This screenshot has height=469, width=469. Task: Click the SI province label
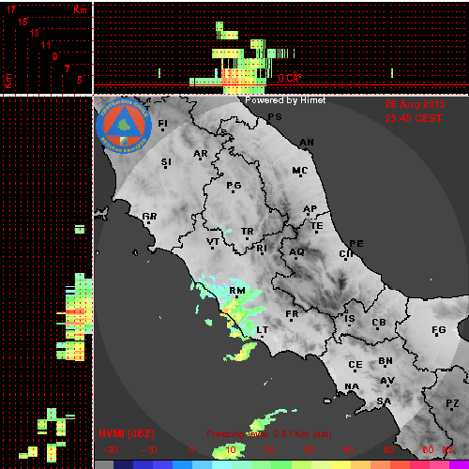166,162
